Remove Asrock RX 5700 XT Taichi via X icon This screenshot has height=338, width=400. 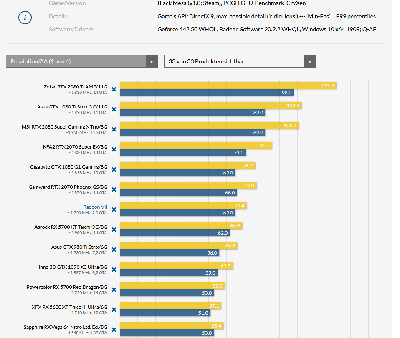pos(113,229)
